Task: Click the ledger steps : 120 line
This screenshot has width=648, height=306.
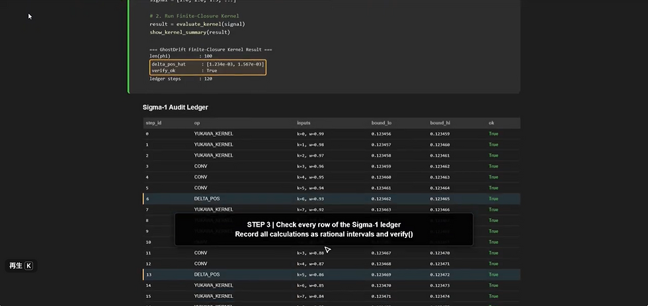Action: point(181,79)
